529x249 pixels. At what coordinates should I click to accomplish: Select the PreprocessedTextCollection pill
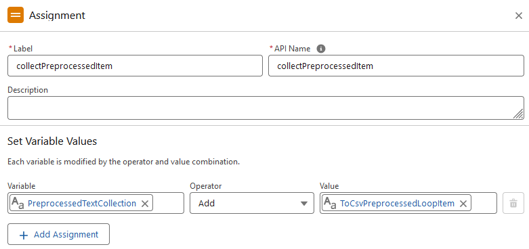point(81,203)
